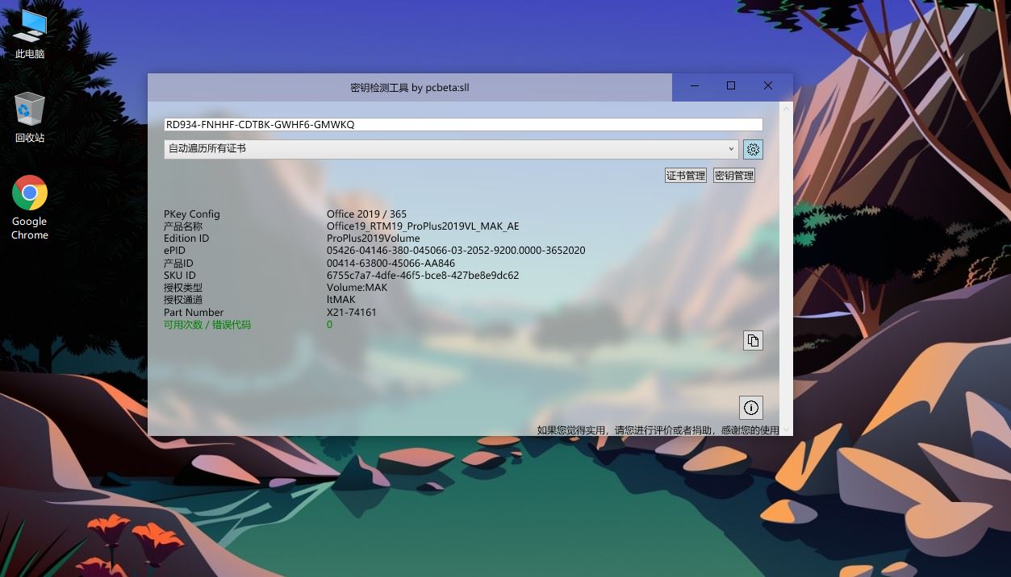
Task: Click the SKU ID value text
Action: click(423, 276)
